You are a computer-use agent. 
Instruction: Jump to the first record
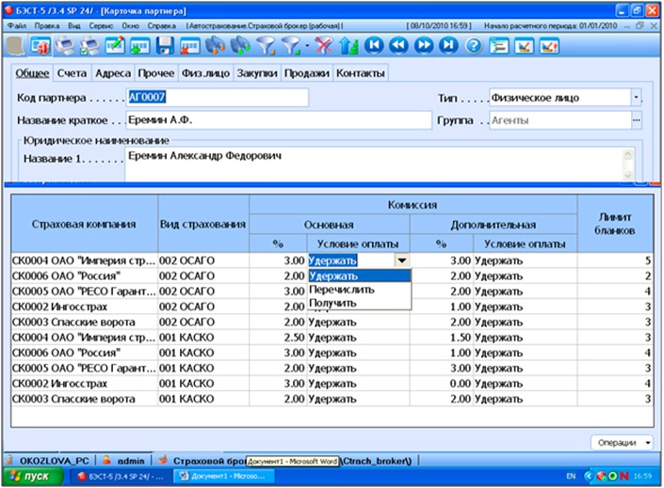(x=374, y=45)
